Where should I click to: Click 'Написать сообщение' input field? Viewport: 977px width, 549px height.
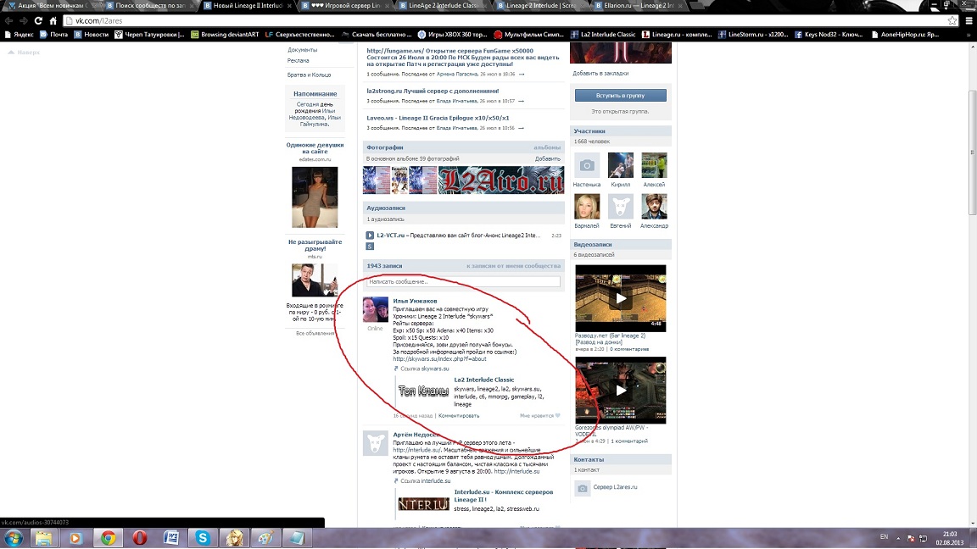[x=463, y=281]
